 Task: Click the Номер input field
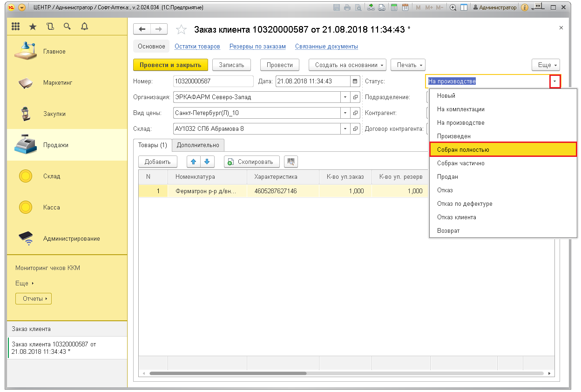(213, 81)
